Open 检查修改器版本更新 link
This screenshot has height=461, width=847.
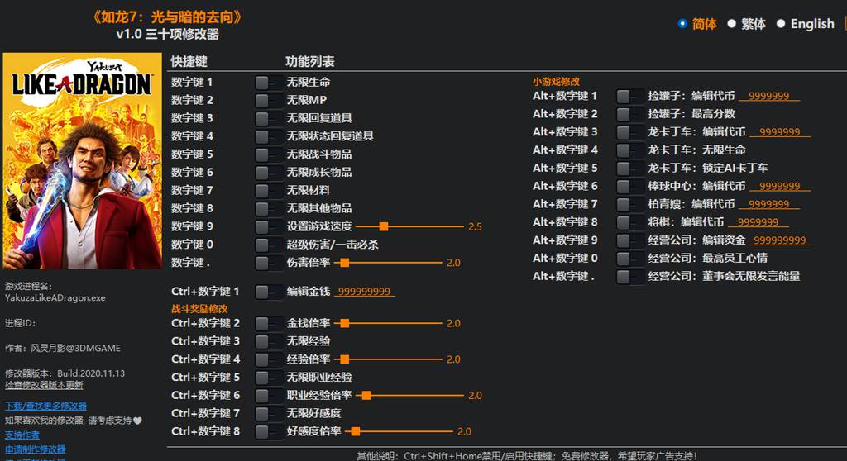click(x=45, y=385)
